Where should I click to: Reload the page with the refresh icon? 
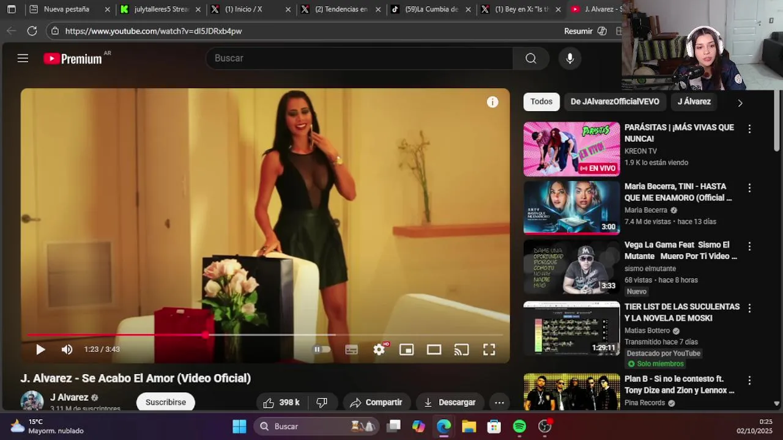[x=32, y=31]
